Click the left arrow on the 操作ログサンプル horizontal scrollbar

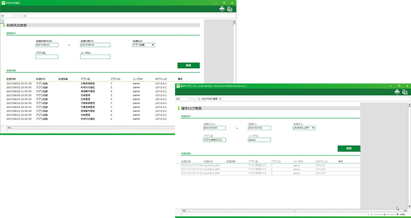[x=184, y=211]
